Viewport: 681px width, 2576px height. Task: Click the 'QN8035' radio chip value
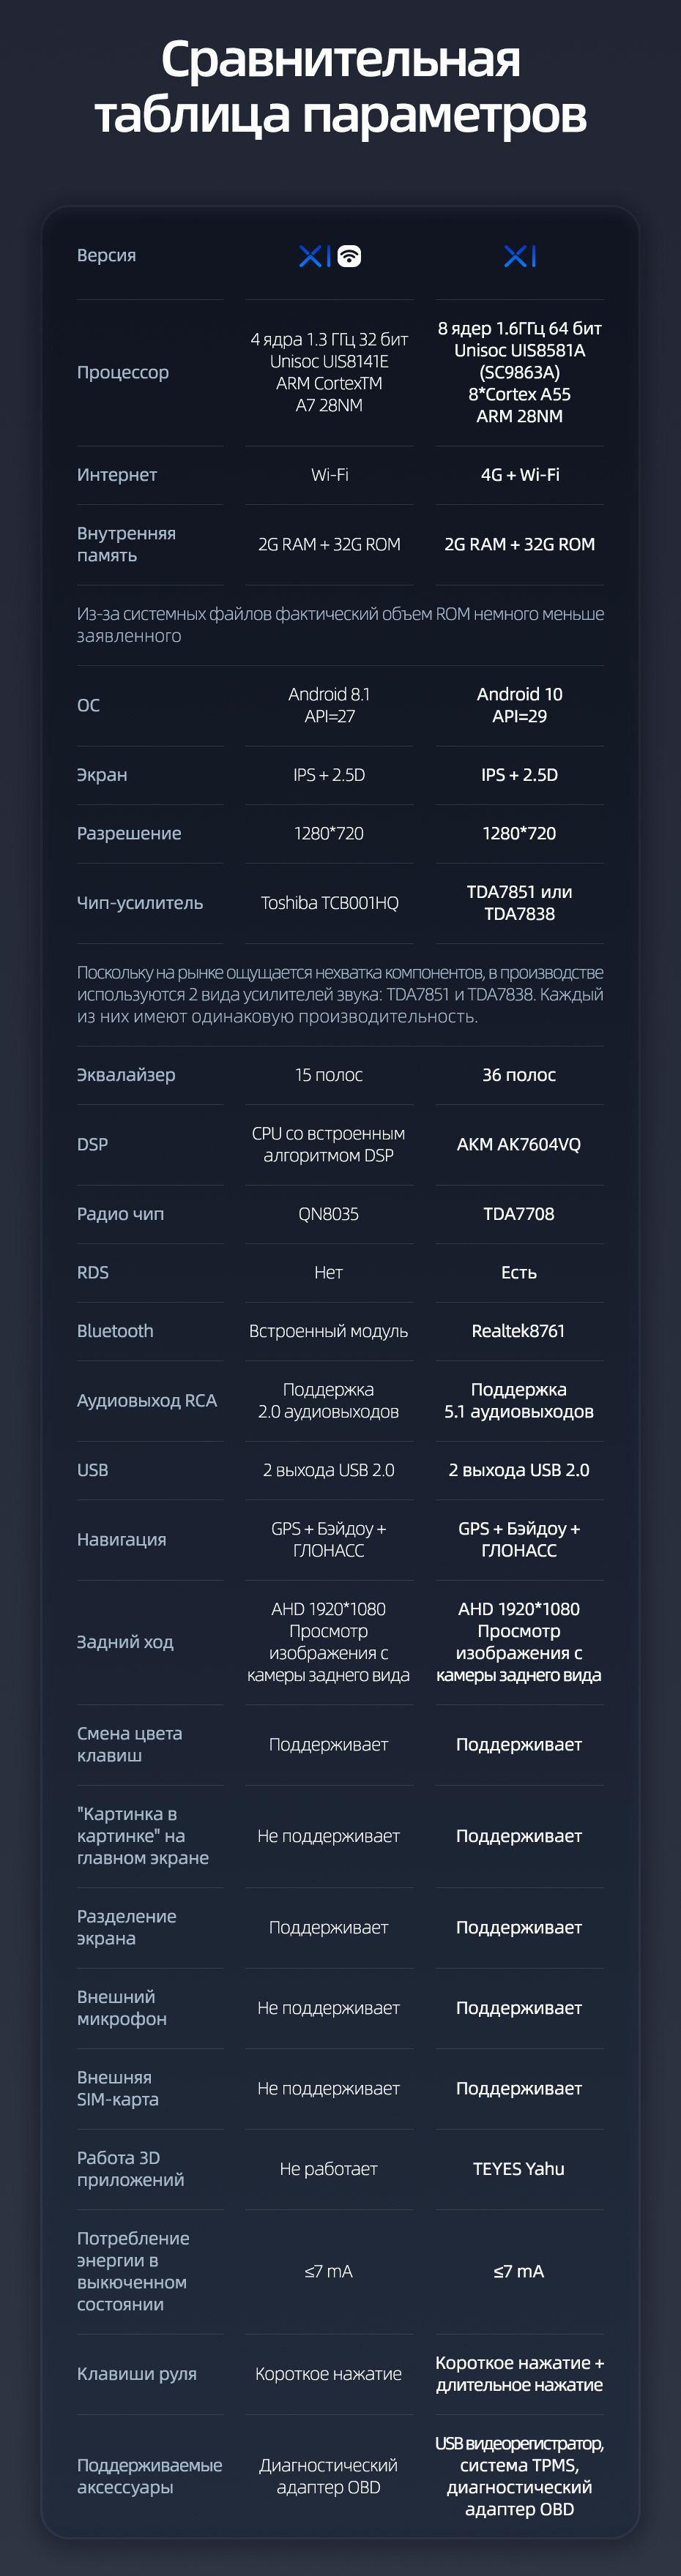click(328, 1214)
